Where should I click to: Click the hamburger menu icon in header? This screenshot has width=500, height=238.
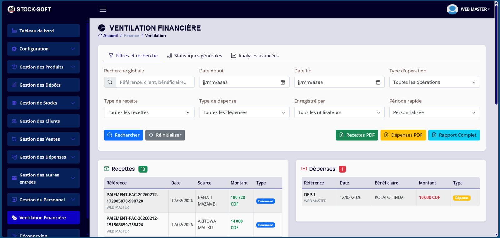[103, 9]
